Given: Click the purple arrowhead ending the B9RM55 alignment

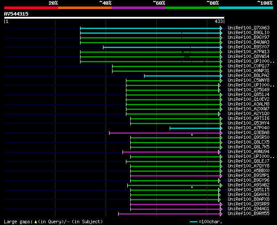Looking at the screenshot, I should (221, 214).
